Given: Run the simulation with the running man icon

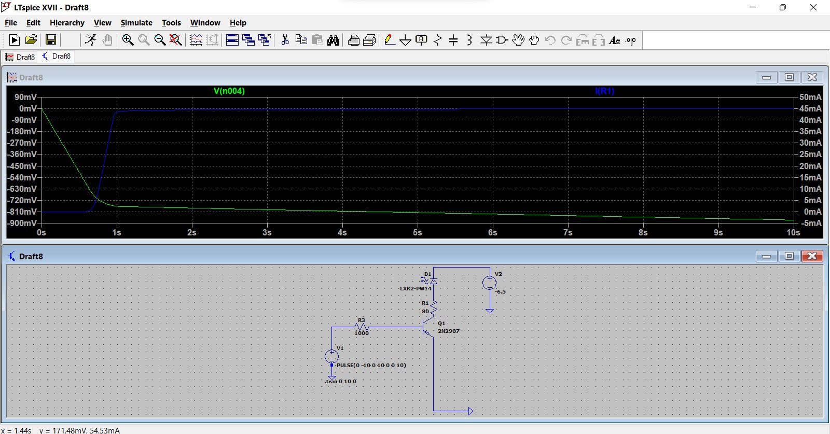Looking at the screenshot, I should [x=91, y=40].
